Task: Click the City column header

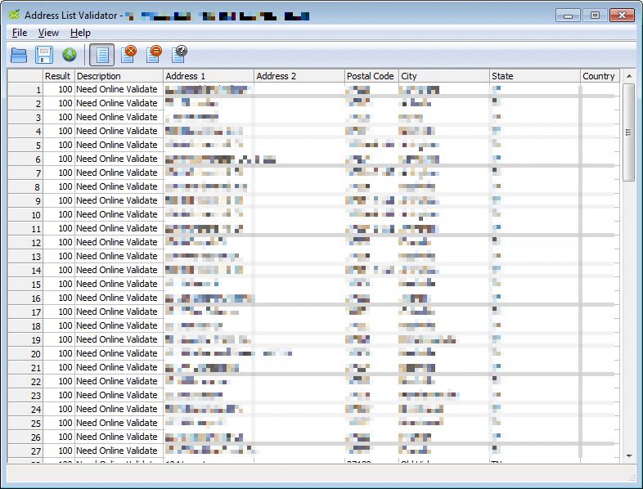Action: point(442,76)
